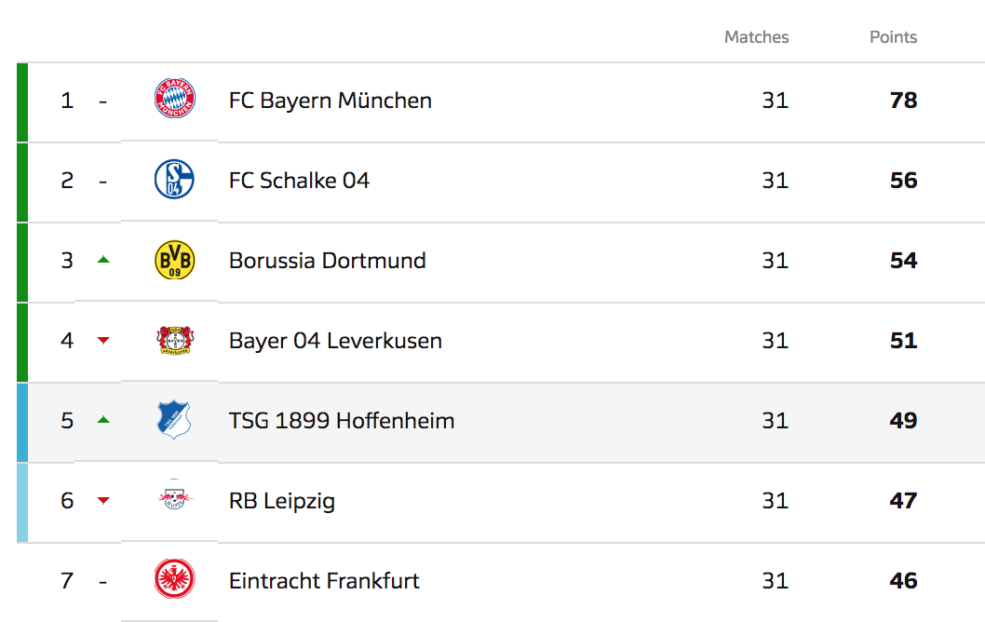
Task: Click Leipzig's red down-arrow rank indicator
Action: [x=103, y=501]
